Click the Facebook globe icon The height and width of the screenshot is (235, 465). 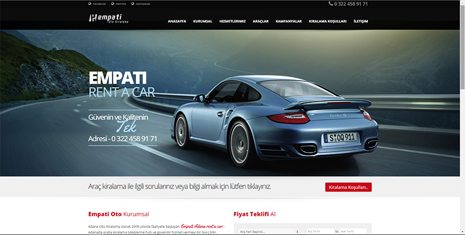click(90, 3)
